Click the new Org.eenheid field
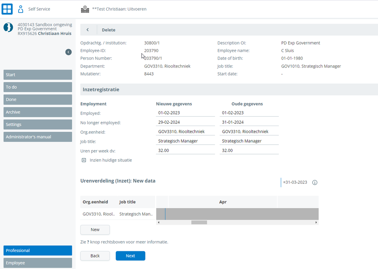 coord(185,132)
